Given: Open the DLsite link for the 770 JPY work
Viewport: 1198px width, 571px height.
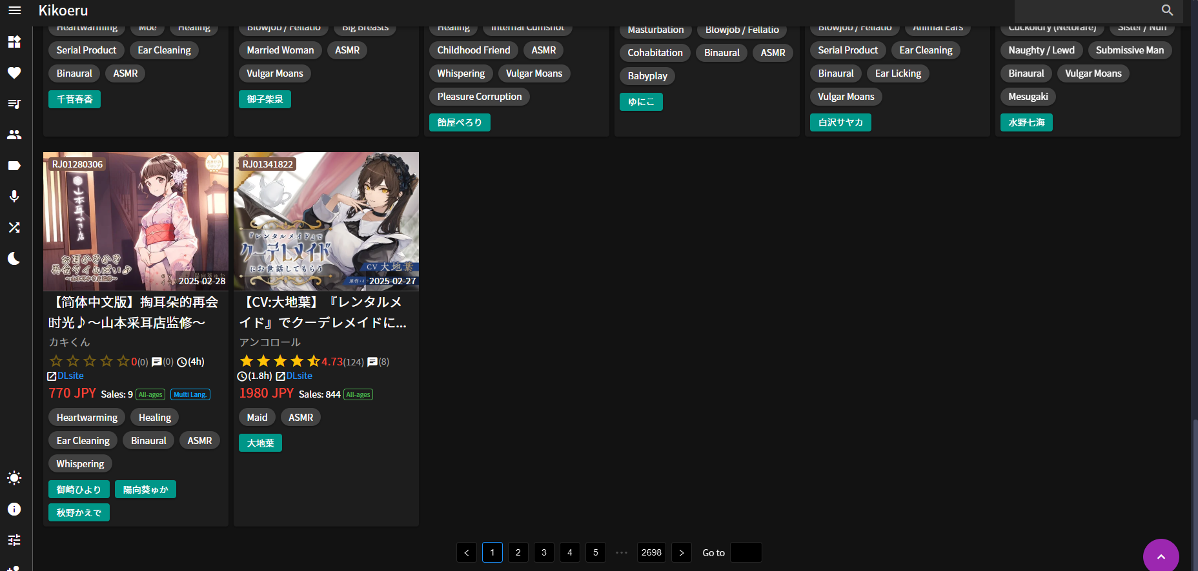Looking at the screenshot, I should (x=70, y=376).
